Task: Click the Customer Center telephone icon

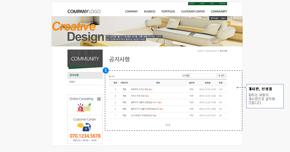Action: [x=84, y=127]
